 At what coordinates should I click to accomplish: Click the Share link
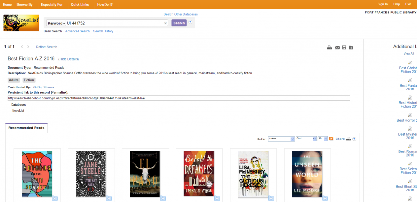340,139
